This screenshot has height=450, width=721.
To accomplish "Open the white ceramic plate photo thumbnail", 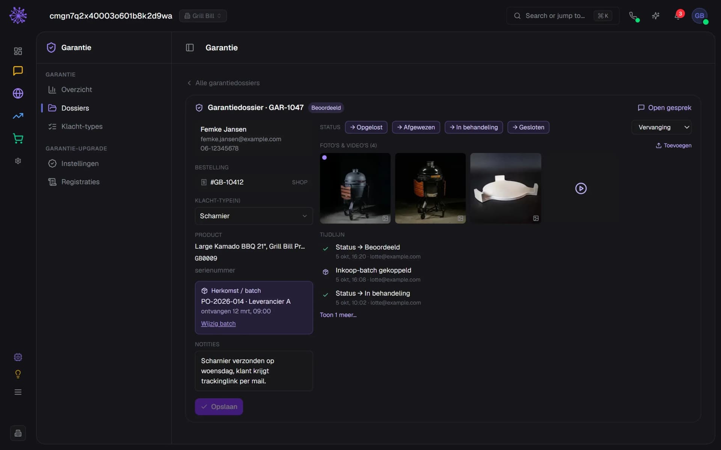I will tap(505, 188).
